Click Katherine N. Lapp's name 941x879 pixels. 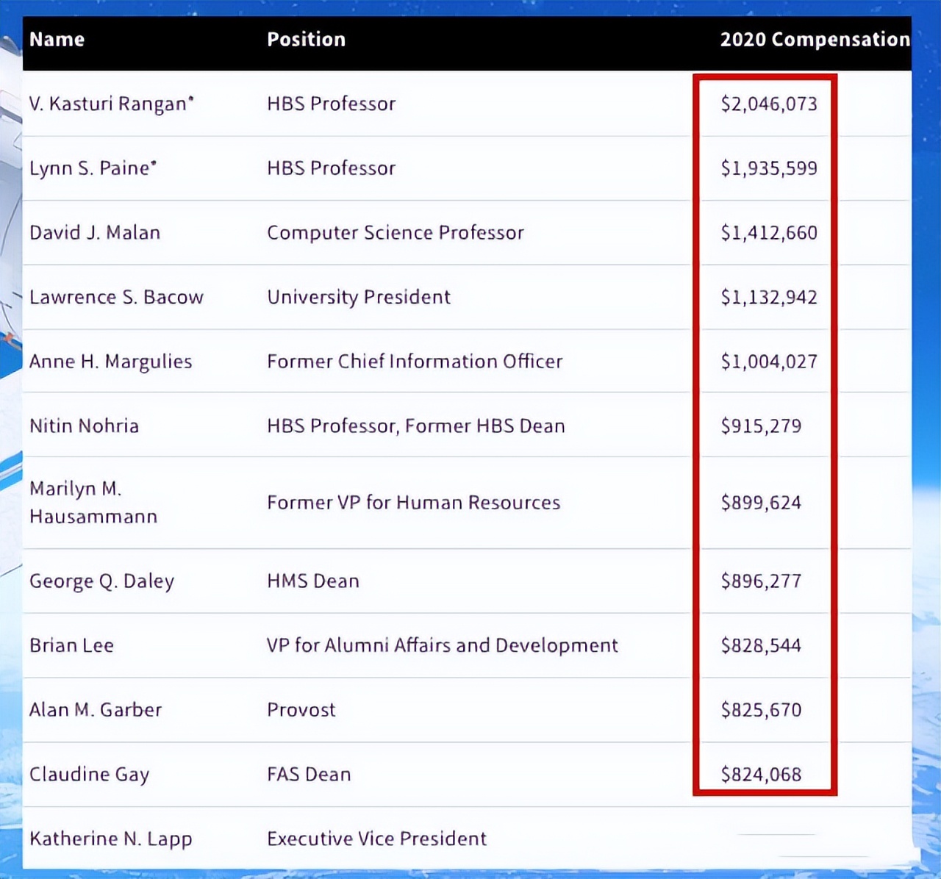pyautogui.click(x=110, y=839)
